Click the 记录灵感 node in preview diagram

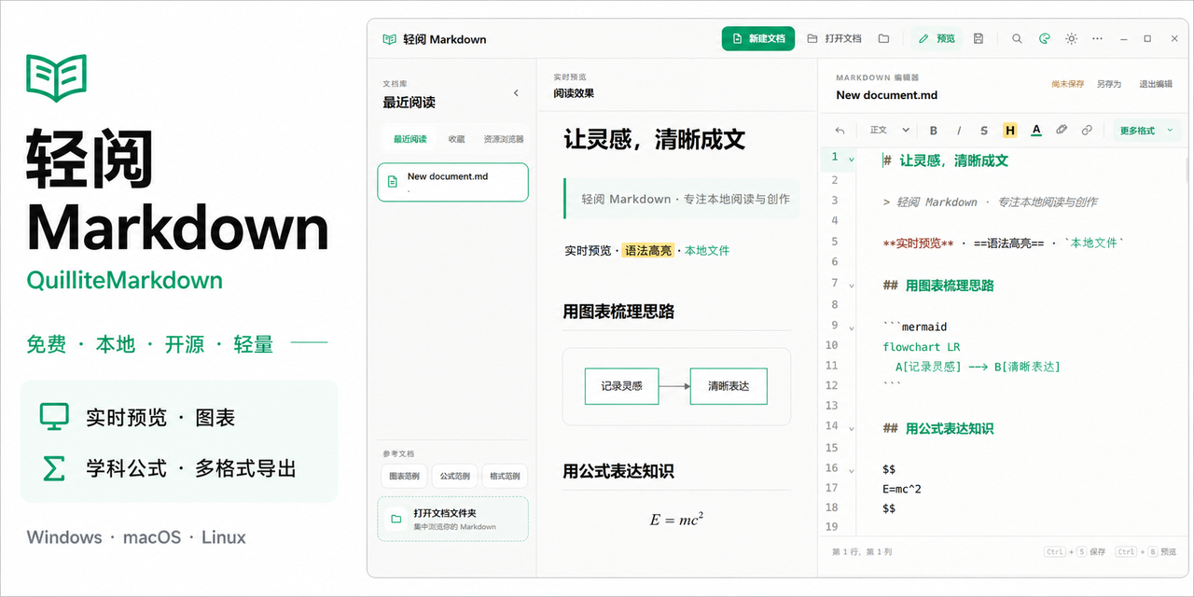(621, 386)
